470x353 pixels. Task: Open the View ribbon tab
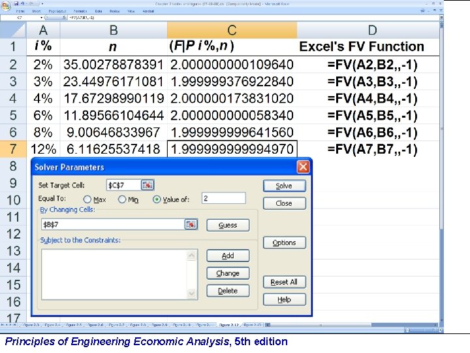click(x=131, y=11)
